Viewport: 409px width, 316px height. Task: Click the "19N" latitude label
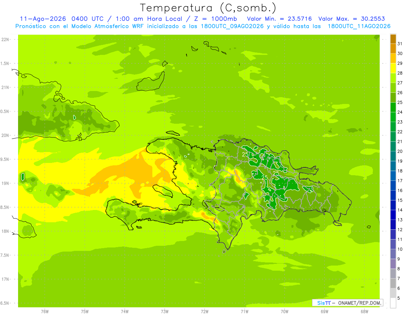tap(6, 183)
